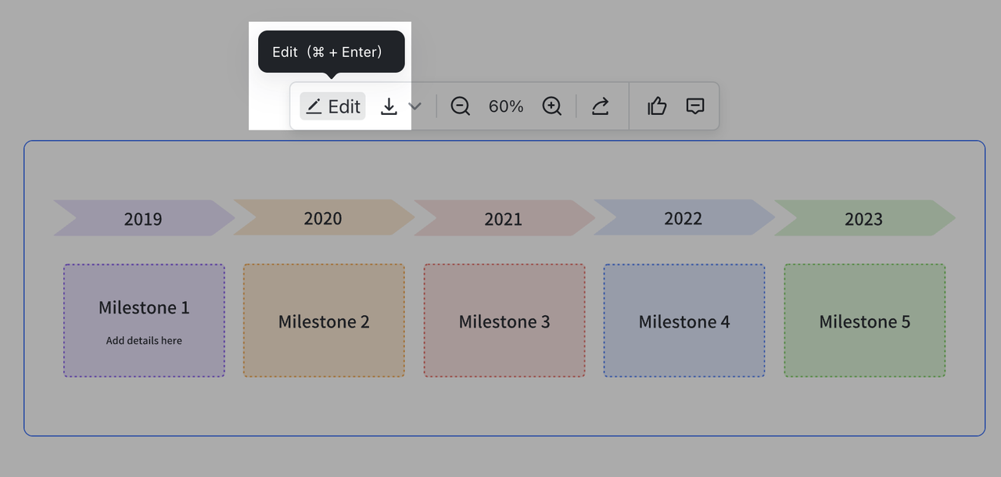Expand the download options chevron
The image size is (1001, 477).
coord(415,106)
